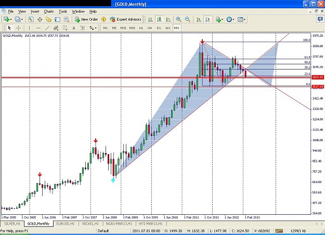Toggle Chart Shift from right border
This screenshot has height=235, width=325.
point(207,19)
